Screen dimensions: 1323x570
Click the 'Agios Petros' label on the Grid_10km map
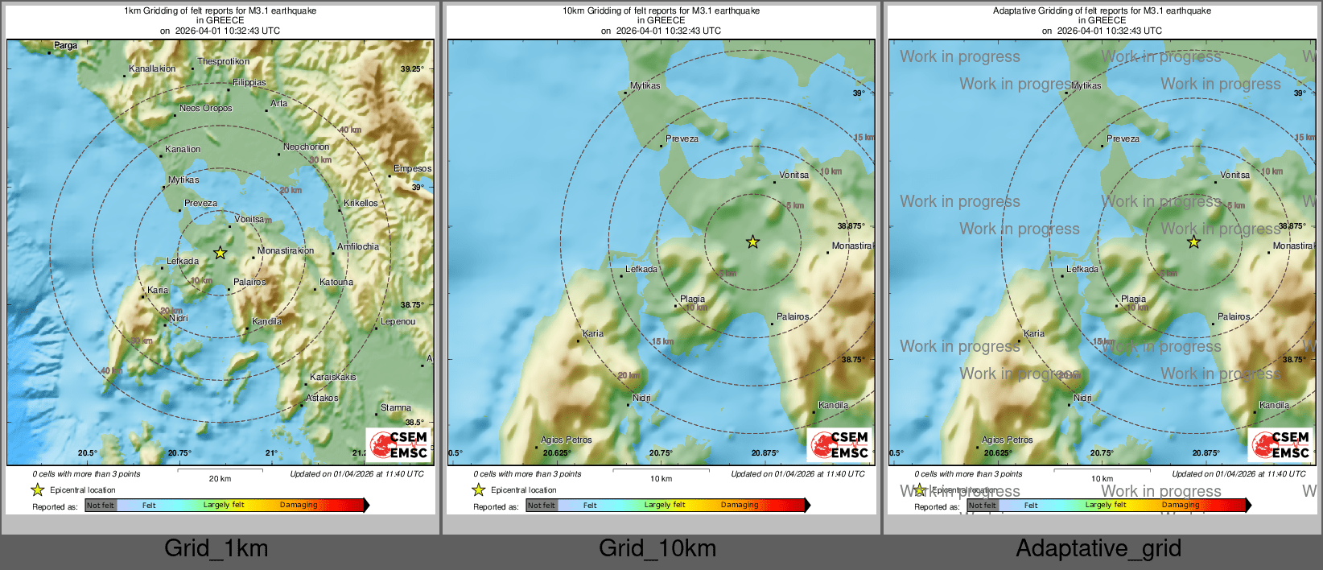point(567,440)
